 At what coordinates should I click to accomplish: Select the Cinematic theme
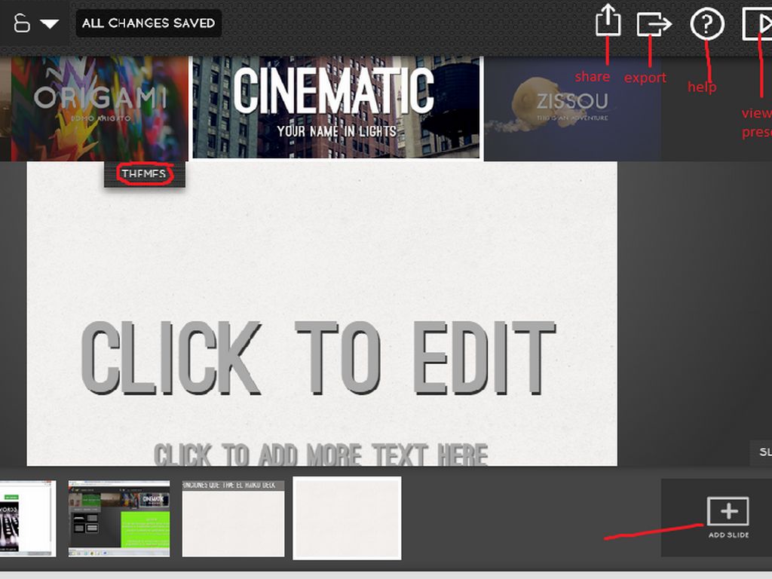click(336, 106)
